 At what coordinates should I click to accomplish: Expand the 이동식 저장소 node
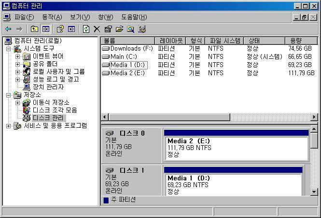pyautogui.click(x=17, y=103)
